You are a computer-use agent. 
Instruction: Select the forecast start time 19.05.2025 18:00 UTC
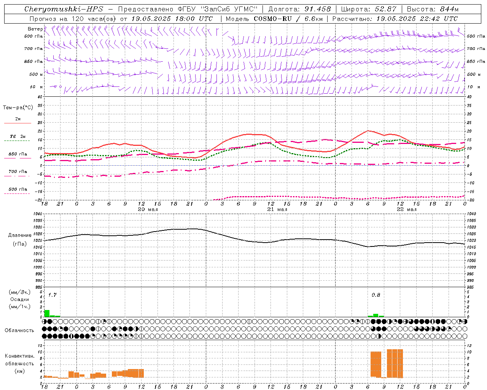coord(172,19)
